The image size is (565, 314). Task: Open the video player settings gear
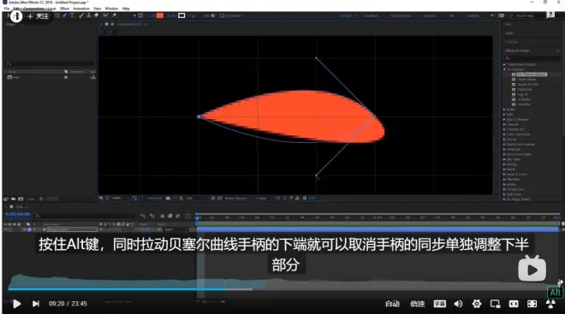tap(477, 304)
